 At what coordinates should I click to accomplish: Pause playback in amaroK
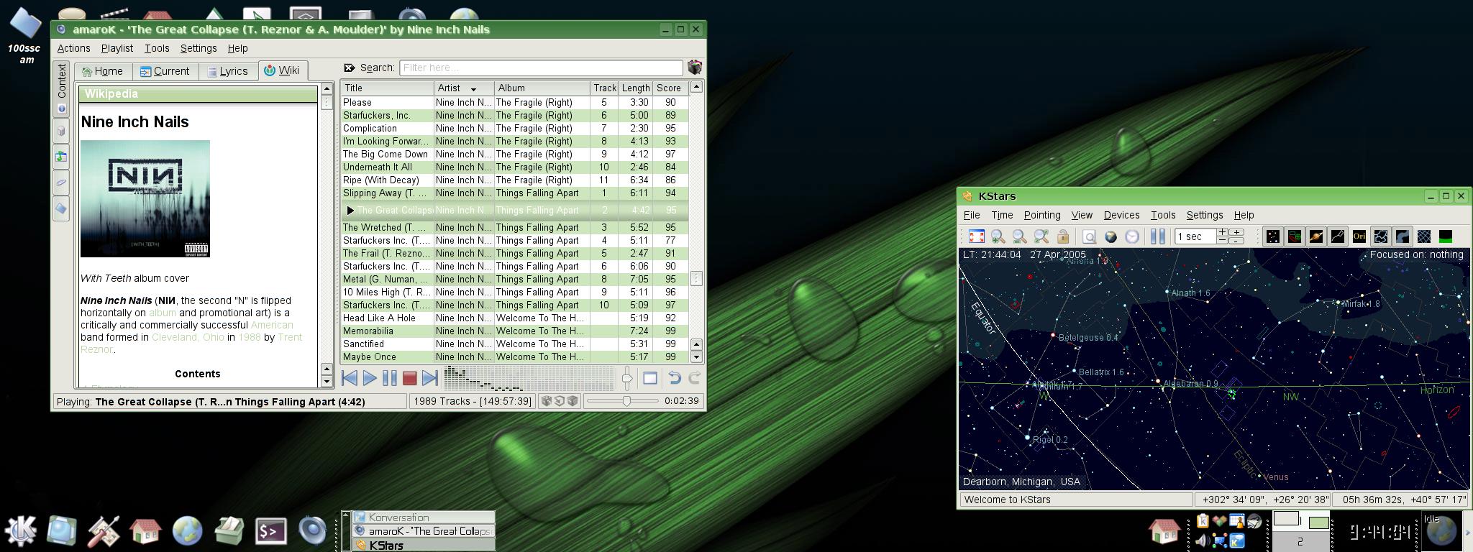390,378
